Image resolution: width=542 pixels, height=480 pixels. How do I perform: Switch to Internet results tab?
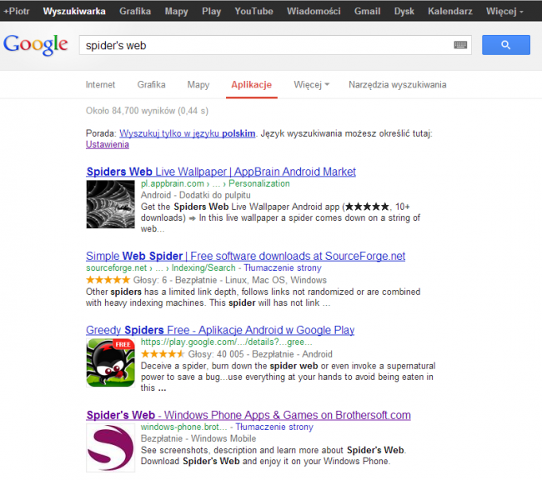pyautogui.click(x=100, y=85)
